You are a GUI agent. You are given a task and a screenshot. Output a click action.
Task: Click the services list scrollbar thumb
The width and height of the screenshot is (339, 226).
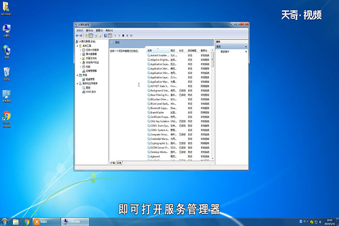click(x=212, y=59)
